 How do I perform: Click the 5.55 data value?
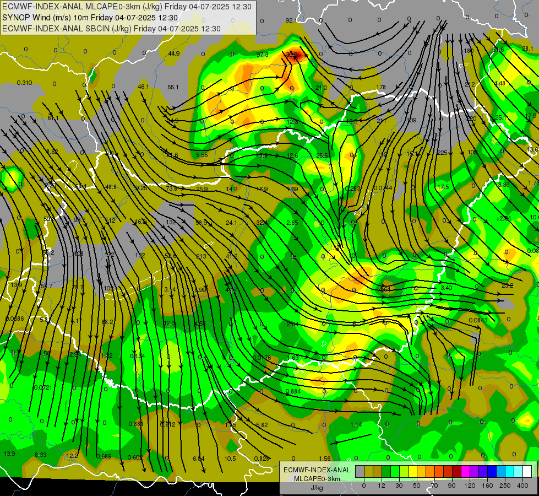click(x=202, y=155)
